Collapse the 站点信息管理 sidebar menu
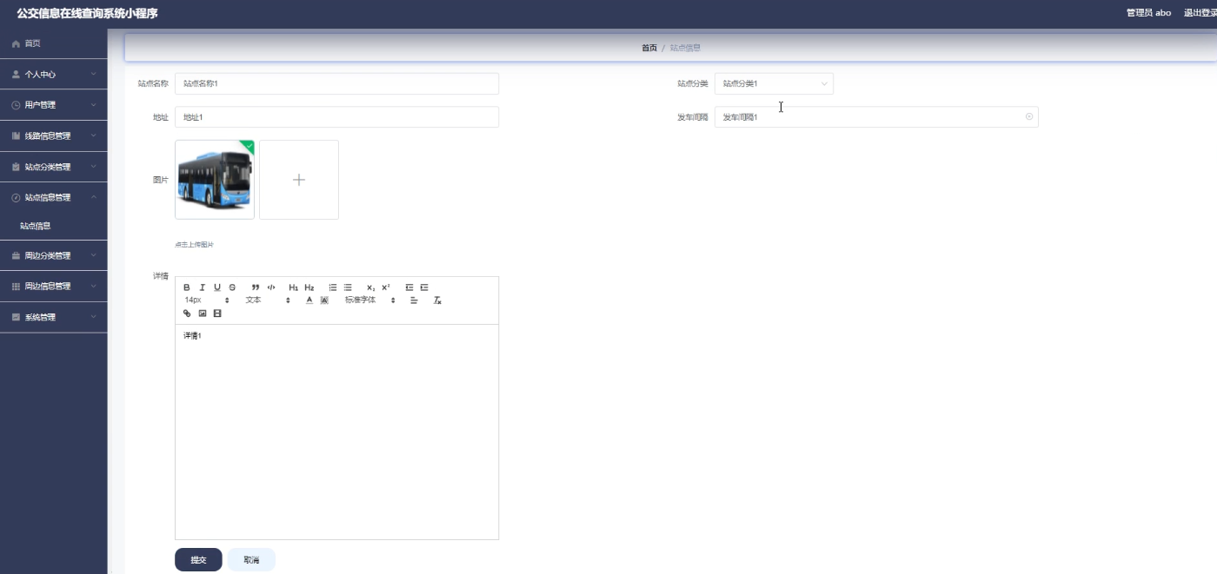Viewport: 1217px width, 574px height. [x=54, y=196]
